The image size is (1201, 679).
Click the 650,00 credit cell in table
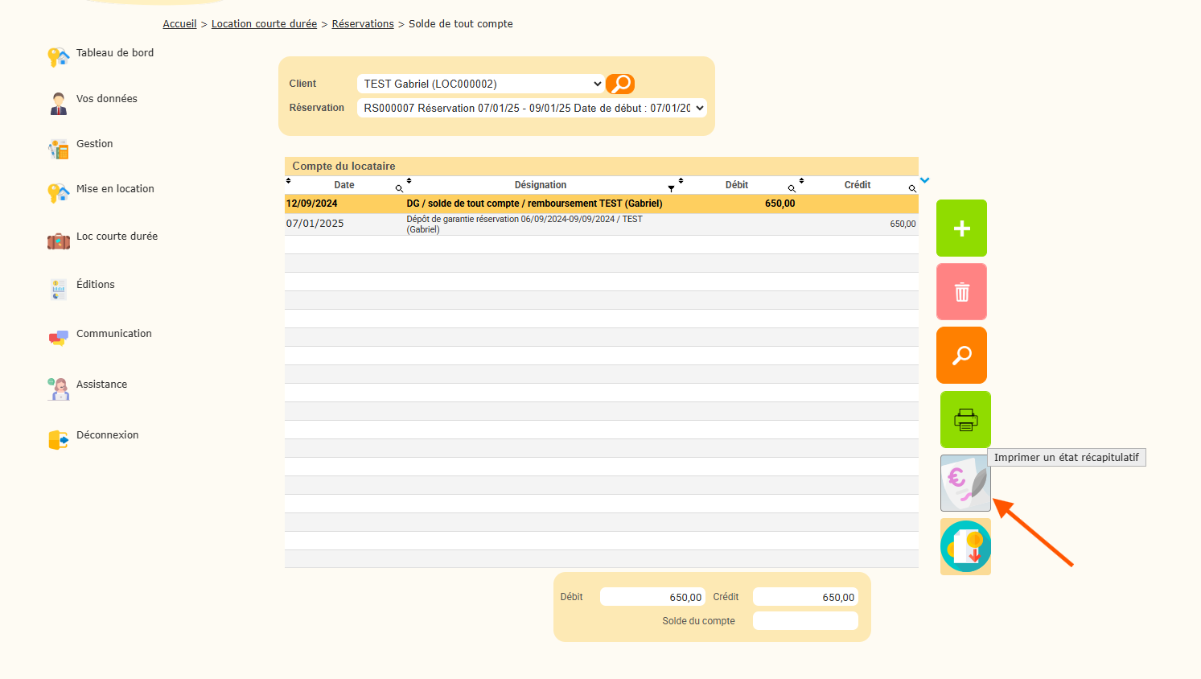pos(903,224)
